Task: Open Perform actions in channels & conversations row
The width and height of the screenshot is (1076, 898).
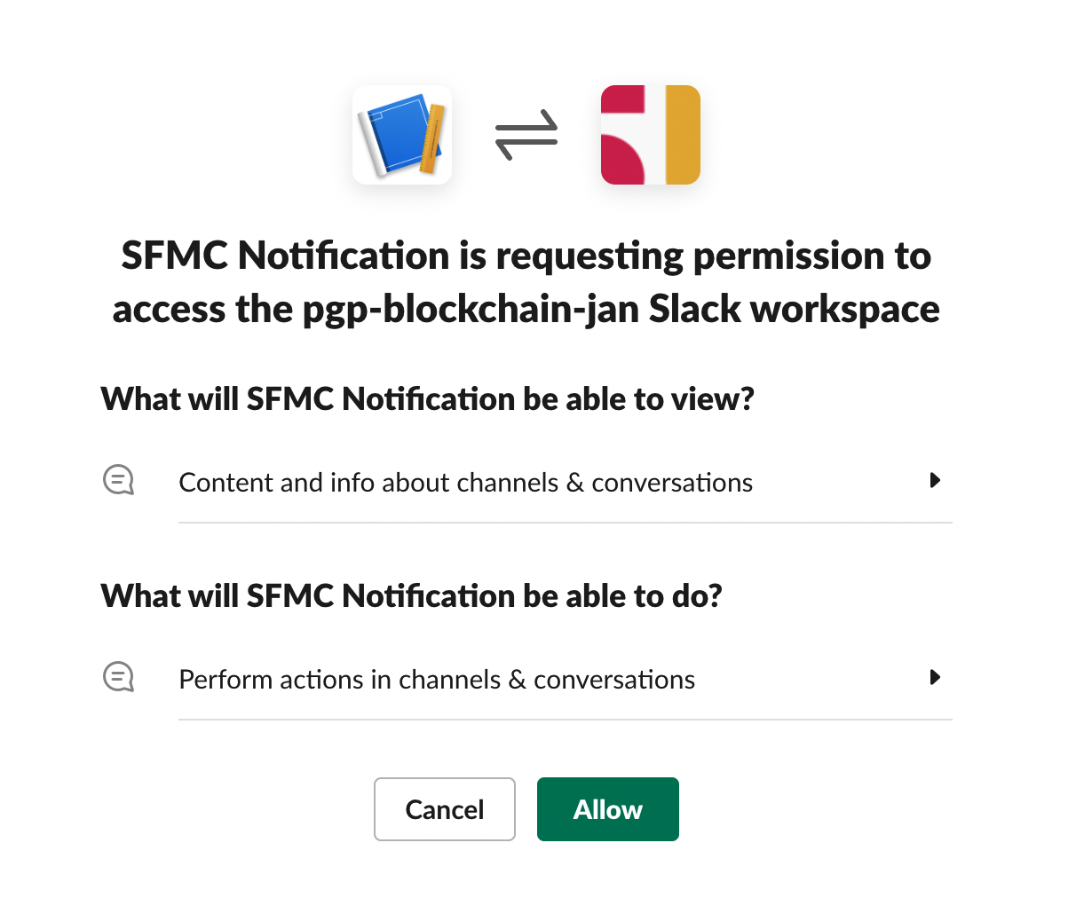Action: click(437, 680)
